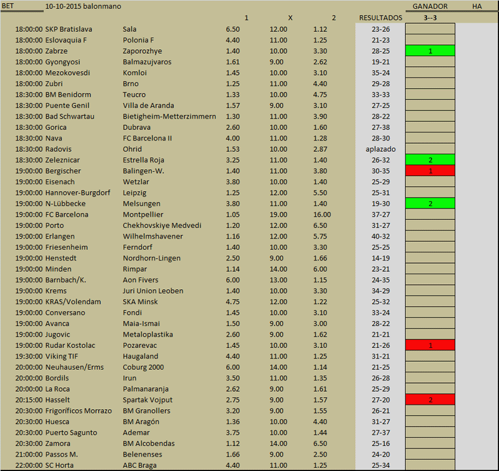Image resolution: width=499 pixels, height=471 pixels.
Task: Select the SKA Minsk cell
Action: tap(140, 302)
